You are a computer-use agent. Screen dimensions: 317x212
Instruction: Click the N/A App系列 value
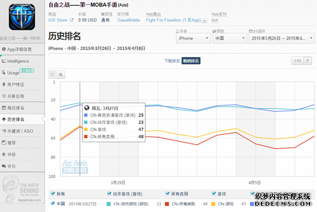pos(215,20)
